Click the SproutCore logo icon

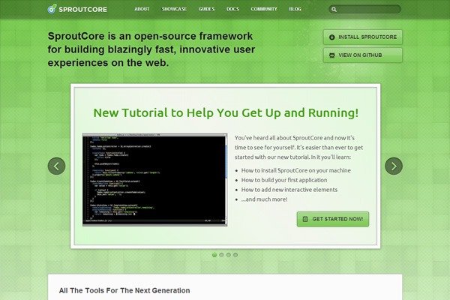[52, 10]
